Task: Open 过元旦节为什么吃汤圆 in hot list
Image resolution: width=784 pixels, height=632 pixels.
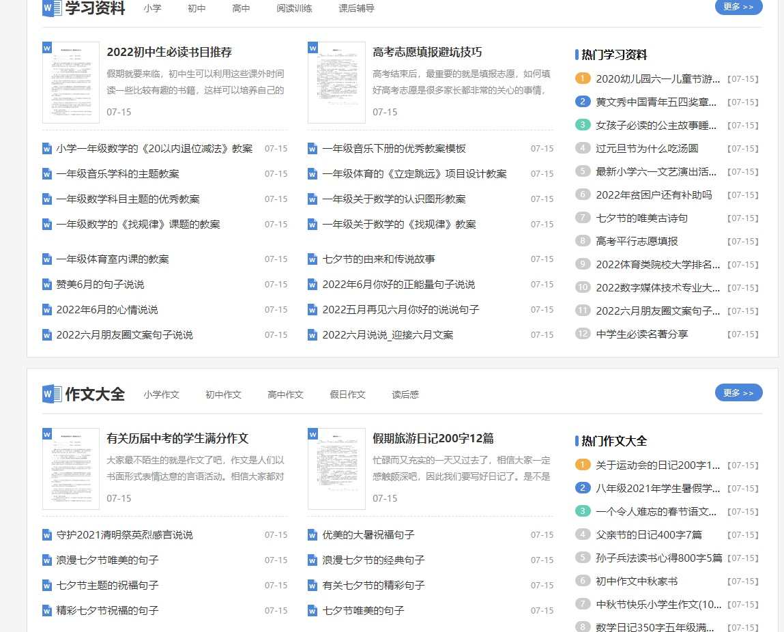Action: pyautogui.click(x=647, y=149)
